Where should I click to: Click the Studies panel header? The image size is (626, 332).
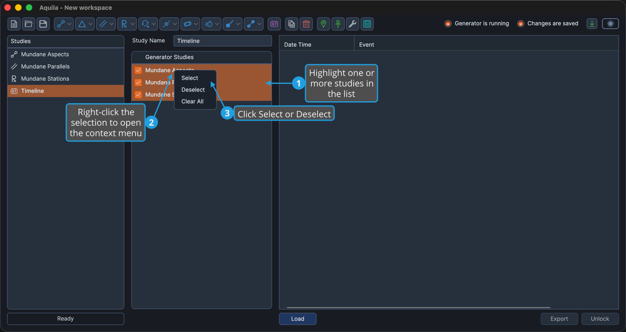pos(66,41)
